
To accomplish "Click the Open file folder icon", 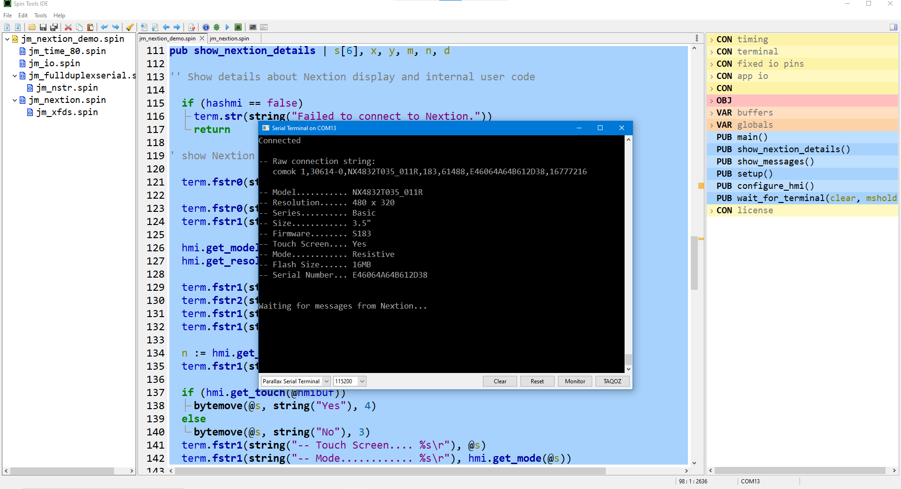I will coord(32,27).
